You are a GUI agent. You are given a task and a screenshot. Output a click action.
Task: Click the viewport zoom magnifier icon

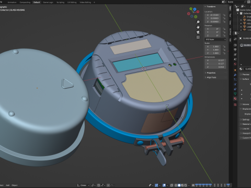coord(198,22)
